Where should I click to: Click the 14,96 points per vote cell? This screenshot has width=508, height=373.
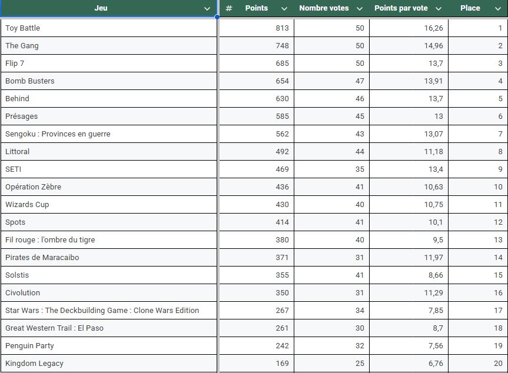pos(409,46)
